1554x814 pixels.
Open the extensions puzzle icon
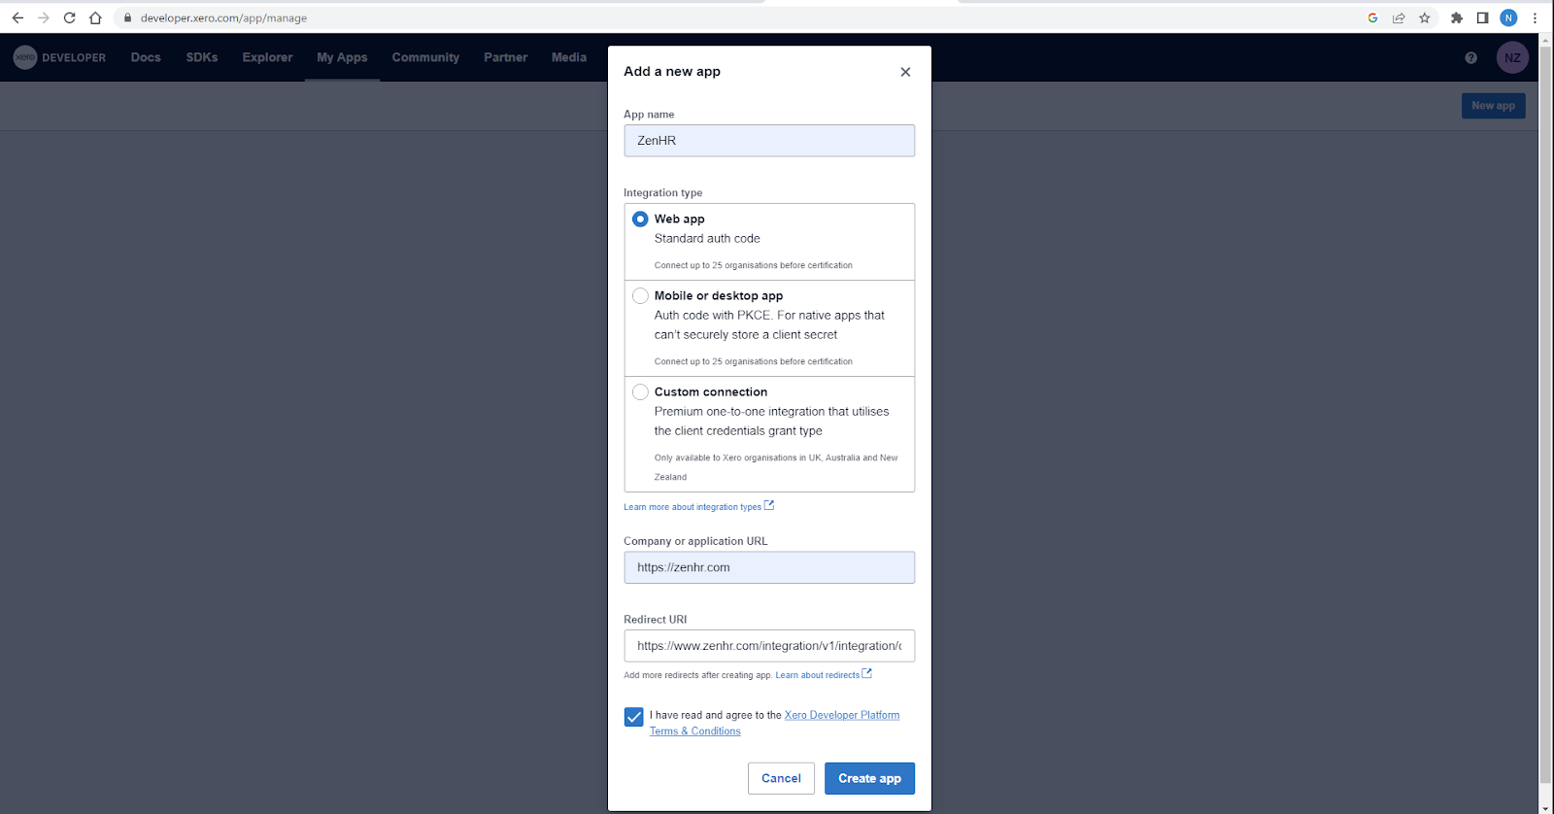point(1457,17)
